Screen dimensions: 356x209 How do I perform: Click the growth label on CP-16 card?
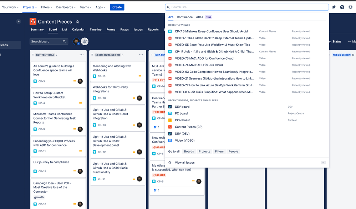click(39, 198)
